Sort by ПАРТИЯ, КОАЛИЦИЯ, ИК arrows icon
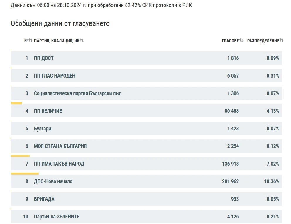The height and width of the screenshot is (224, 291). tap(82, 40)
